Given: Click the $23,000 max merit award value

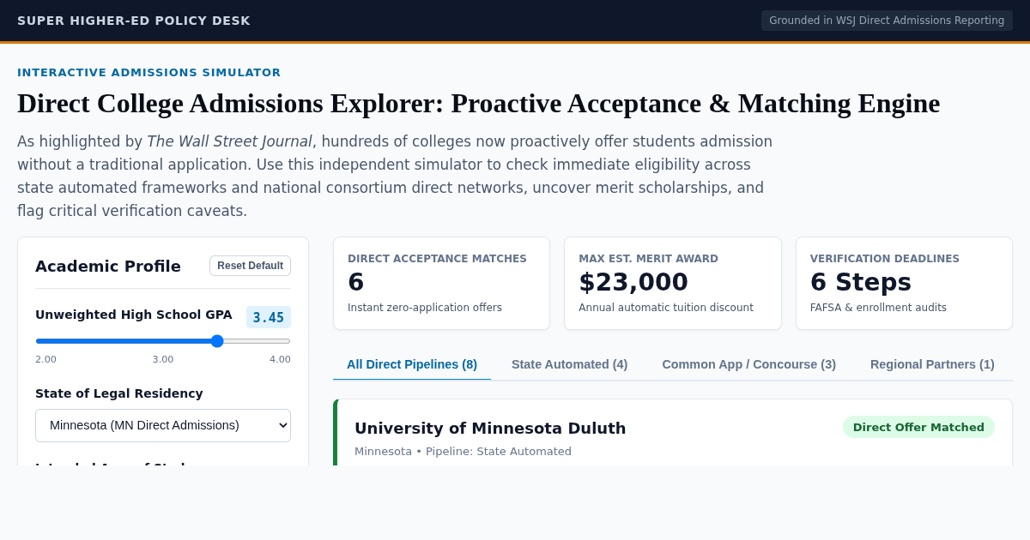Looking at the screenshot, I should pos(633,282).
